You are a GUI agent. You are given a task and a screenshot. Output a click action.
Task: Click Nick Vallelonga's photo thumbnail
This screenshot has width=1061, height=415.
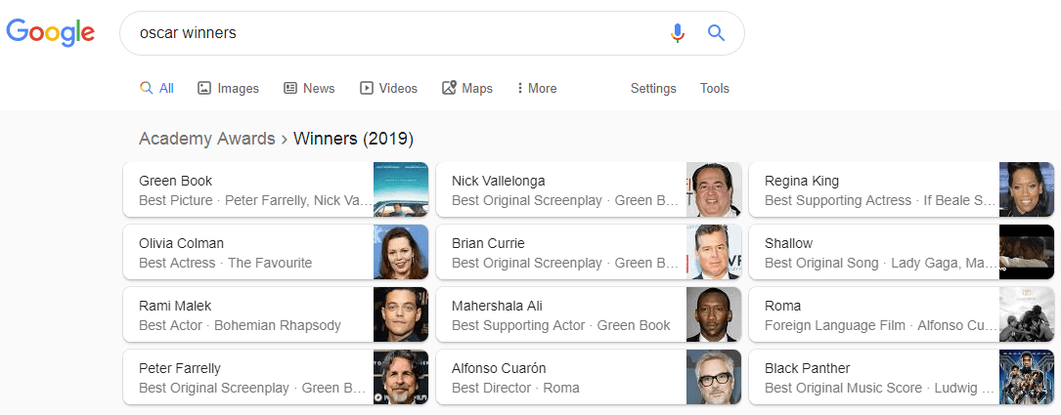tap(714, 189)
